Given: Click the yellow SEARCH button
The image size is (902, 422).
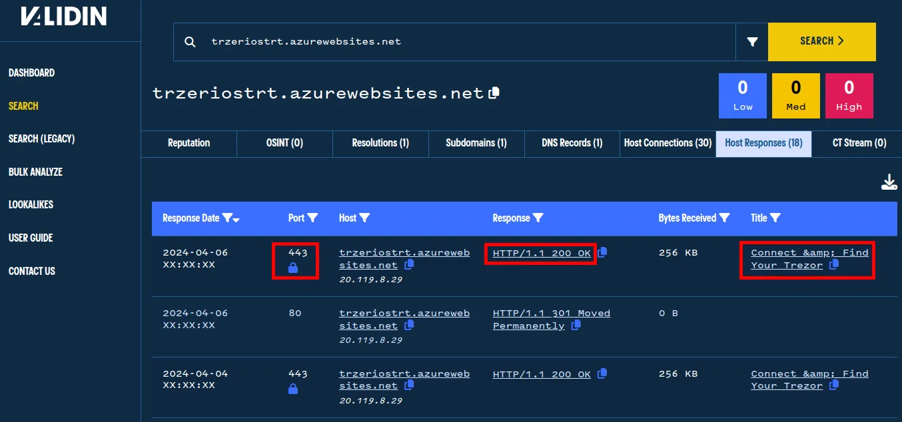Looking at the screenshot, I should tap(822, 42).
